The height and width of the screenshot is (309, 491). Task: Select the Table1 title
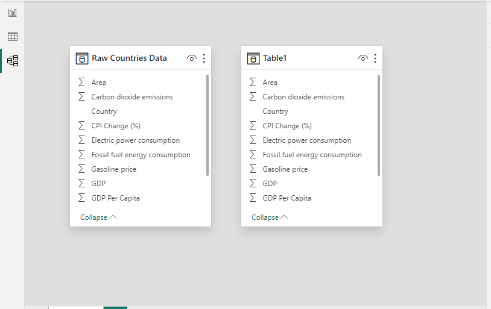pyautogui.click(x=274, y=58)
